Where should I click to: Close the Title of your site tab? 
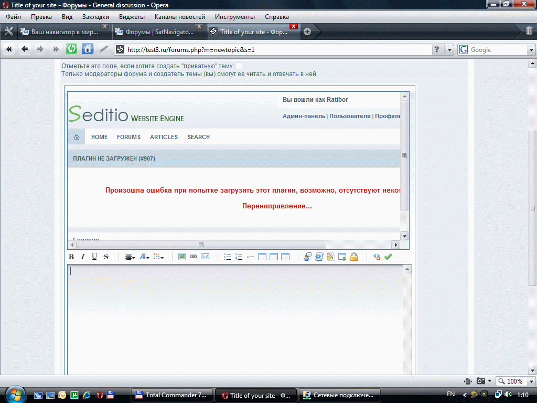pos(293,26)
